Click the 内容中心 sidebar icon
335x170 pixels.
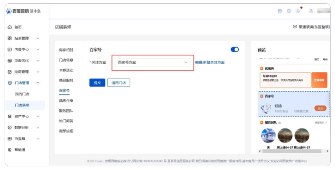[10, 49]
